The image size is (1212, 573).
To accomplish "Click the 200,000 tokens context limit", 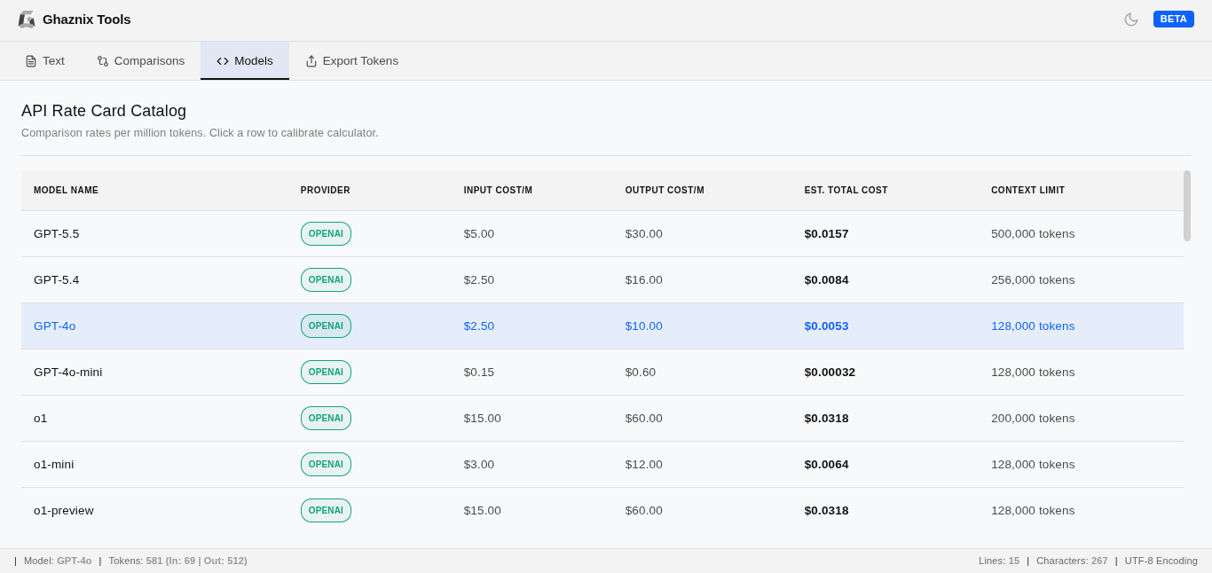I will tap(1033, 419).
